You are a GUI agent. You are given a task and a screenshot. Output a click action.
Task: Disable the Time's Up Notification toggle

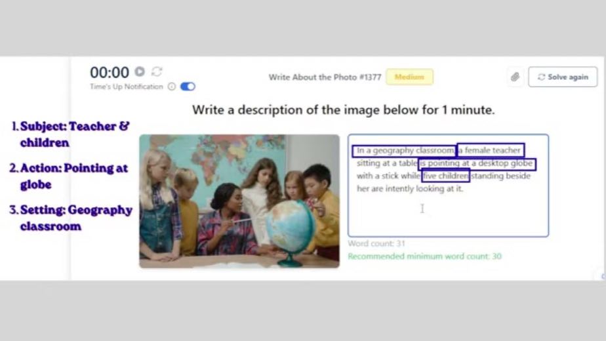pyautogui.click(x=188, y=87)
